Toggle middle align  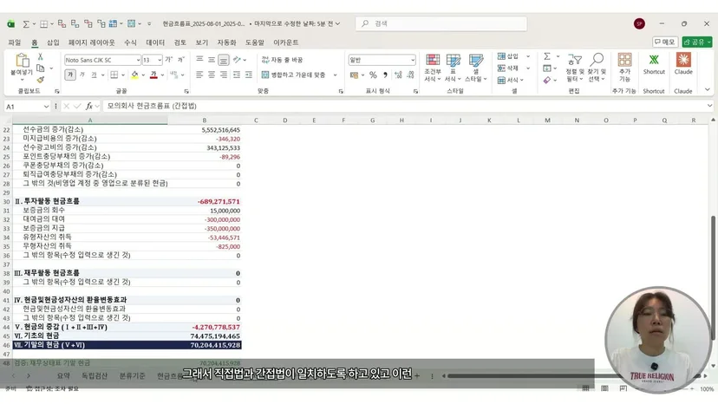click(x=212, y=60)
